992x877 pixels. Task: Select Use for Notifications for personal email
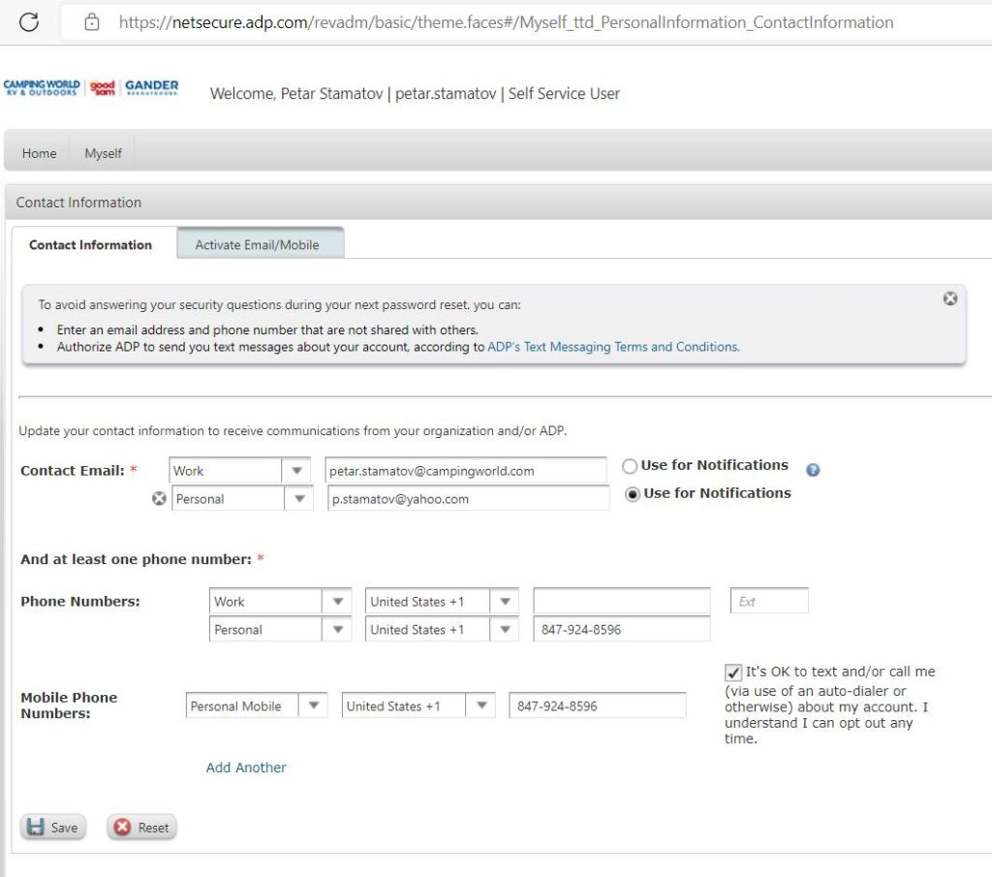(634, 494)
